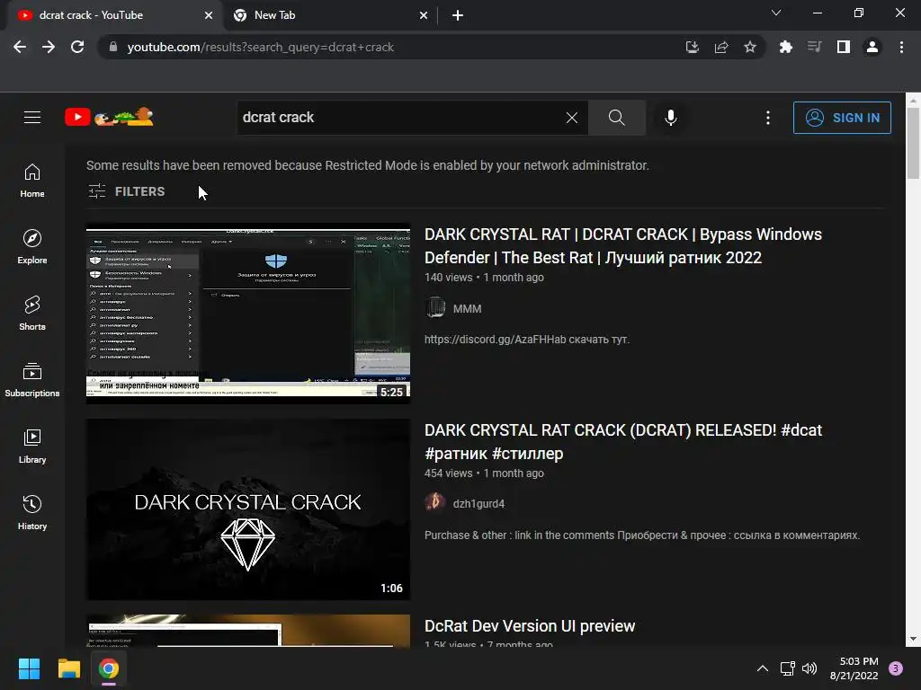
Task: Click 'Purchase & other' description text
Action: 642,535
